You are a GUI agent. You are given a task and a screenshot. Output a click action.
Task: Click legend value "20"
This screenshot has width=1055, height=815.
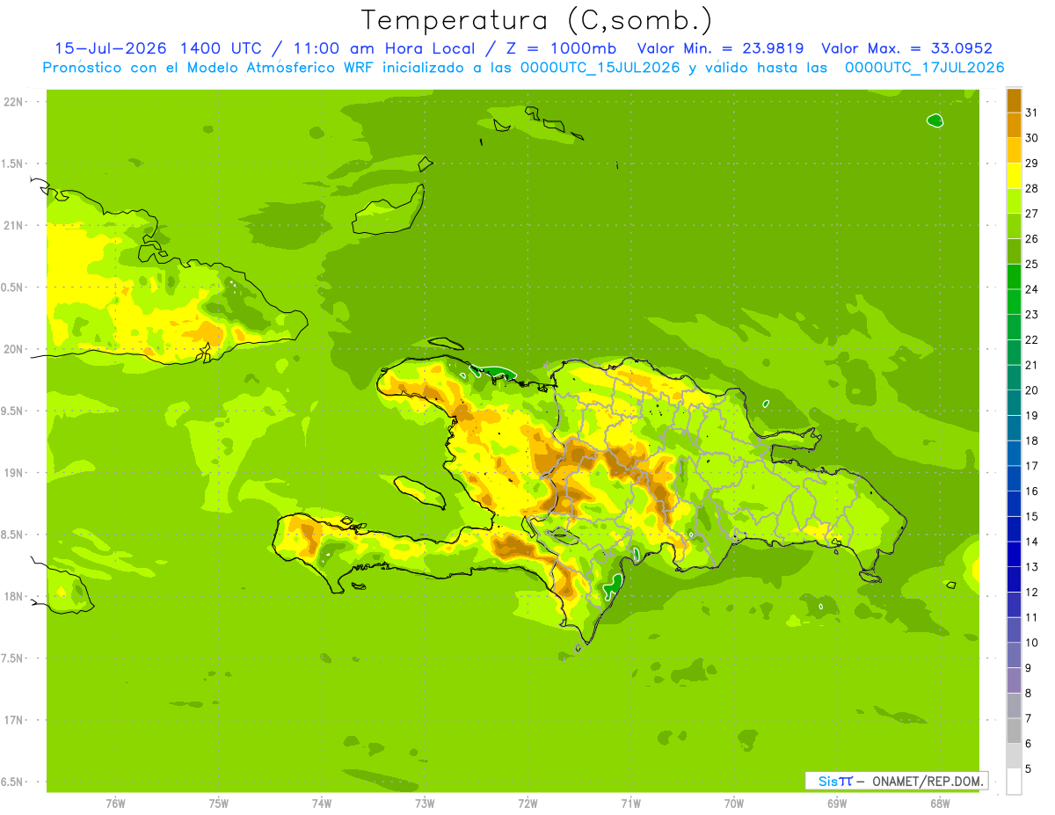click(1031, 390)
